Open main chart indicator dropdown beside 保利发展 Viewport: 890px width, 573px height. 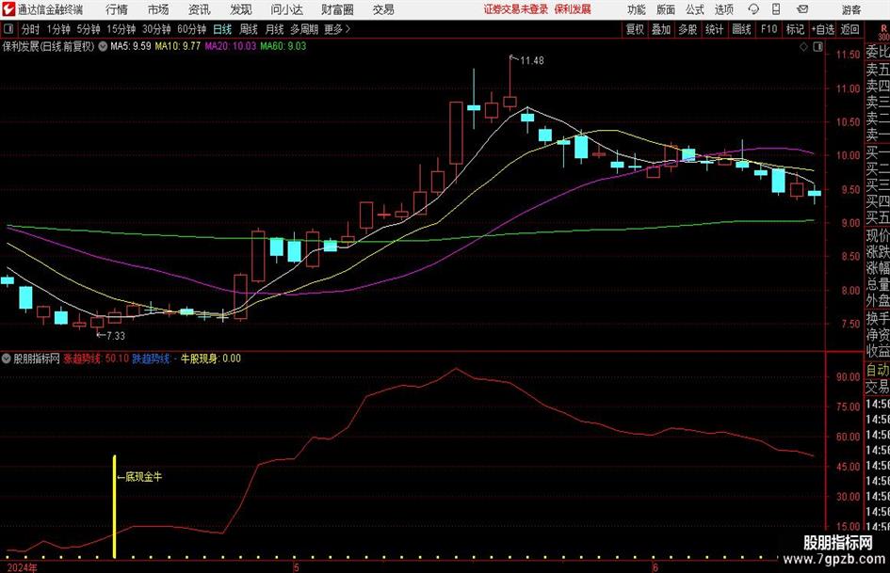coord(103,46)
